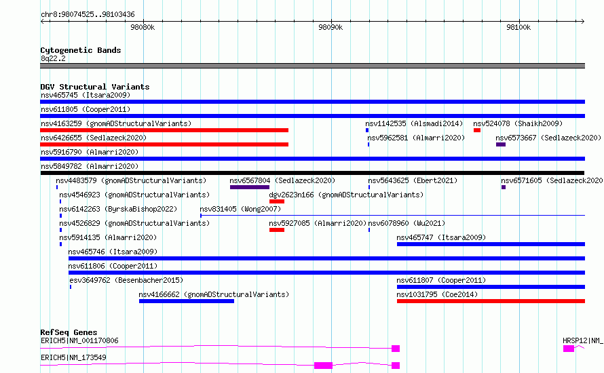Image resolution: width=604 pixels, height=373 pixels.
Task: Click the purple bar under nsv6567804
Action: click(x=250, y=187)
